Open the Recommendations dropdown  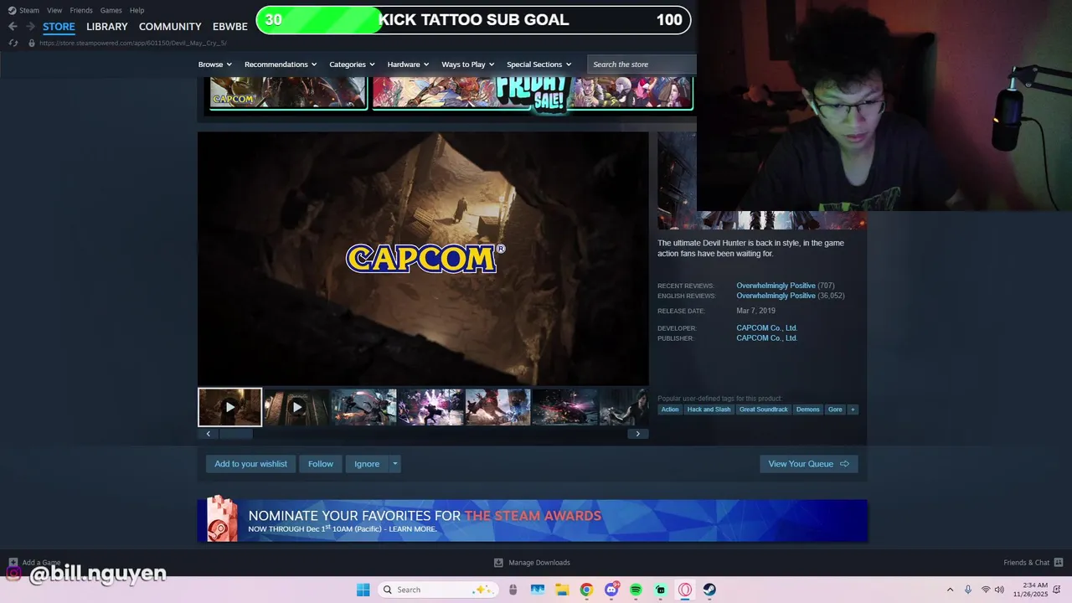281,64
